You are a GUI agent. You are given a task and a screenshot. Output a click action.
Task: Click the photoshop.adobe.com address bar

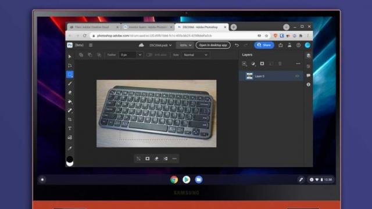pyautogui.click(x=174, y=35)
